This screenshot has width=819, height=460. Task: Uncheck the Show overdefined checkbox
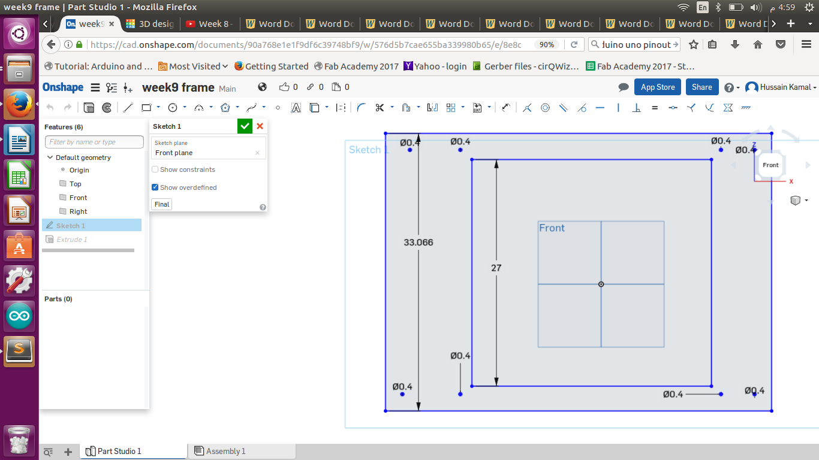coord(155,187)
